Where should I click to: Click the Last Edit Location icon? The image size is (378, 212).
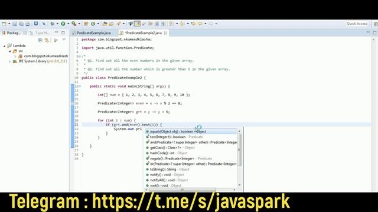(193, 24)
